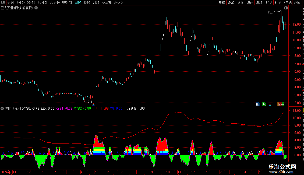Click month 11 next to 2024年 label

pyautogui.click(x=14, y=172)
